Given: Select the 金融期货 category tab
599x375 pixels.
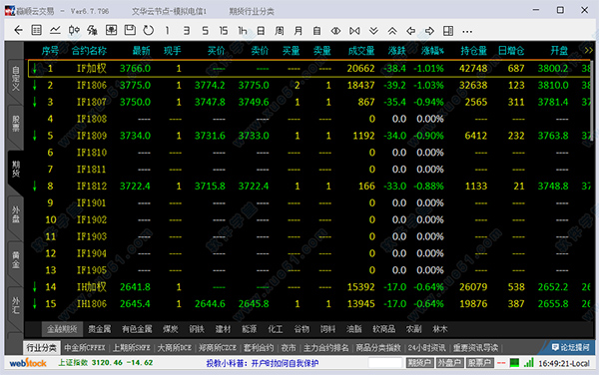Looking at the screenshot, I should pos(62,329).
